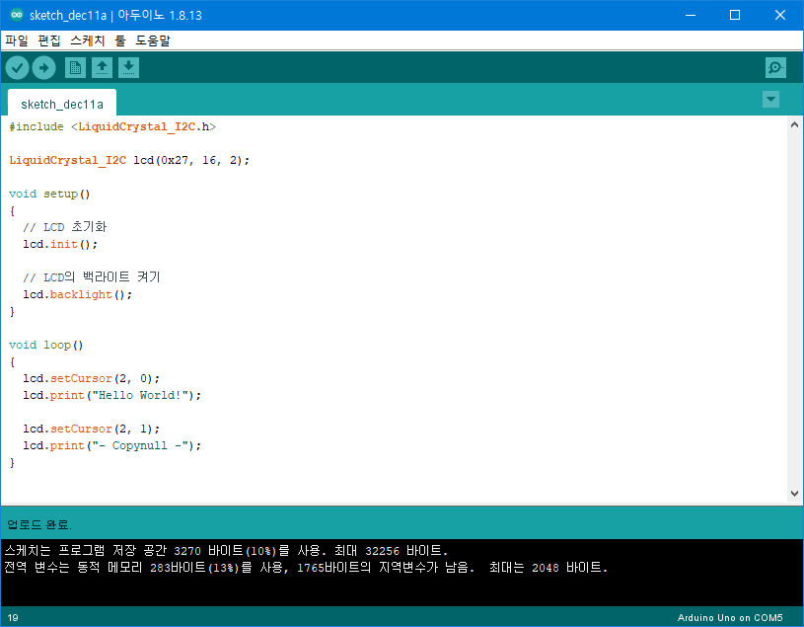Screen dimensions: 804x627
Task: Close the Arduino IDE window
Action: point(780,15)
